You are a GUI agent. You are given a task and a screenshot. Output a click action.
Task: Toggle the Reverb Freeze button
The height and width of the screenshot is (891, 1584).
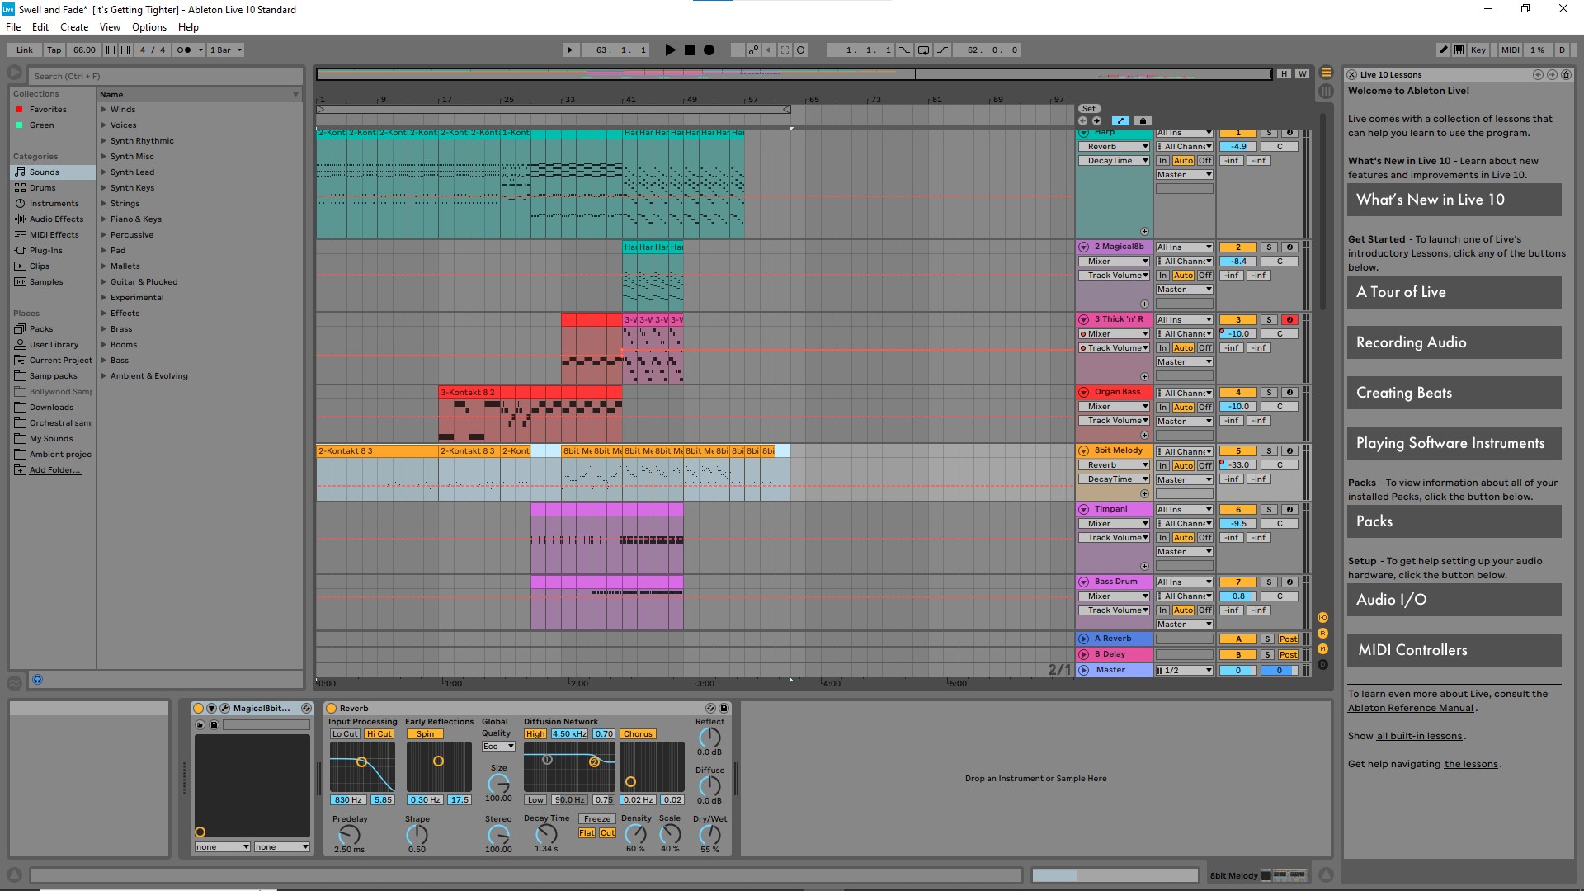[596, 819]
